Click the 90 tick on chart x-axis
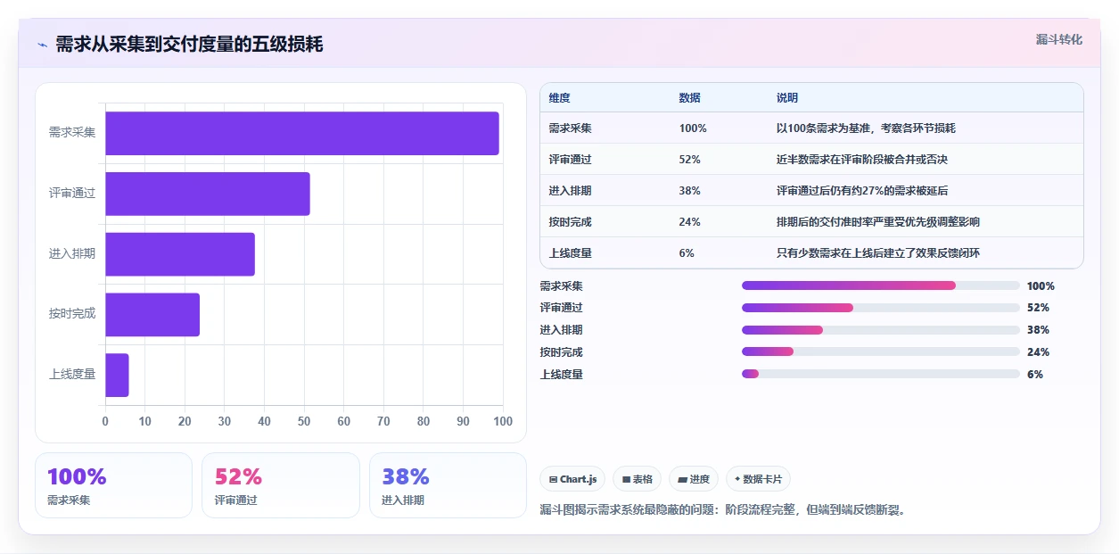 (x=463, y=421)
